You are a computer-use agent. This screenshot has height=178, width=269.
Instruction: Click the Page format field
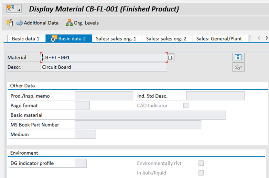coord(82,105)
